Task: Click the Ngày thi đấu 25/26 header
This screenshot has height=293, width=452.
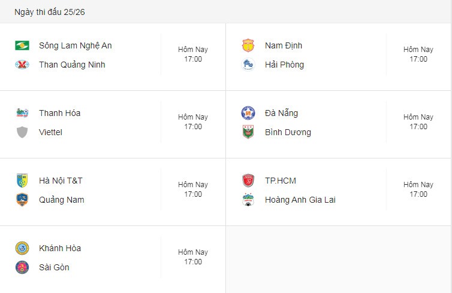Action: [50, 12]
